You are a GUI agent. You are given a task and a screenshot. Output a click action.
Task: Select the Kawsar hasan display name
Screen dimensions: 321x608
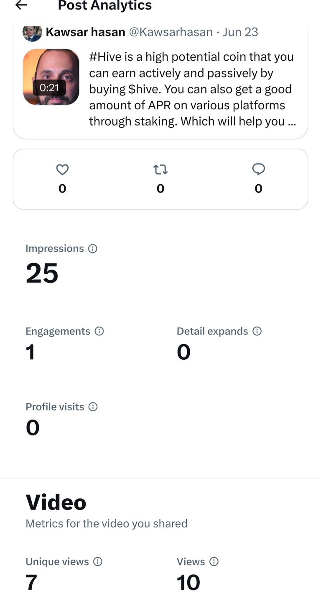[x=85, y=32]
